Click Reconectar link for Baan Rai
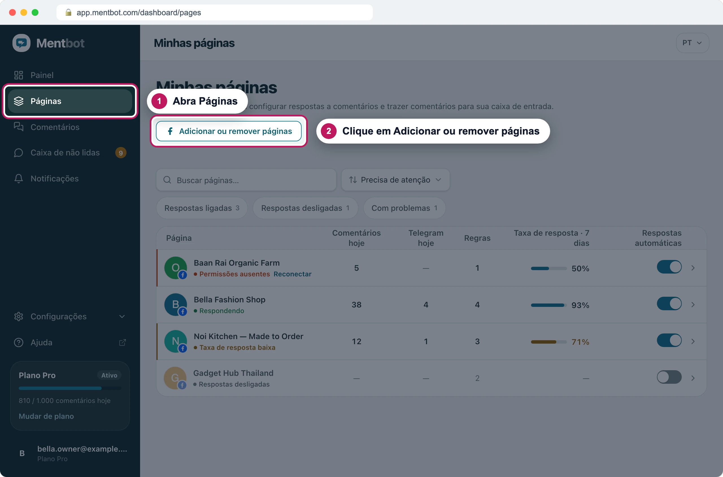 click(x=293, y=274)
